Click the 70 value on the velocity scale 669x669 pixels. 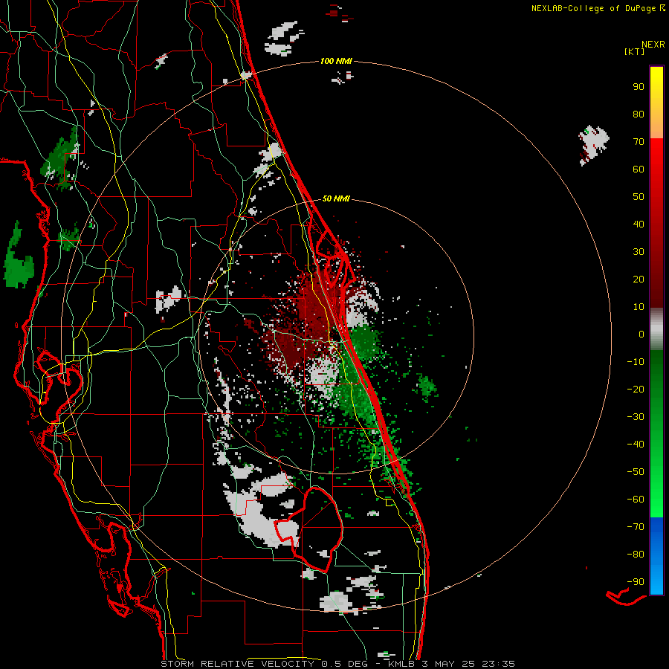(x=639, y=142)
